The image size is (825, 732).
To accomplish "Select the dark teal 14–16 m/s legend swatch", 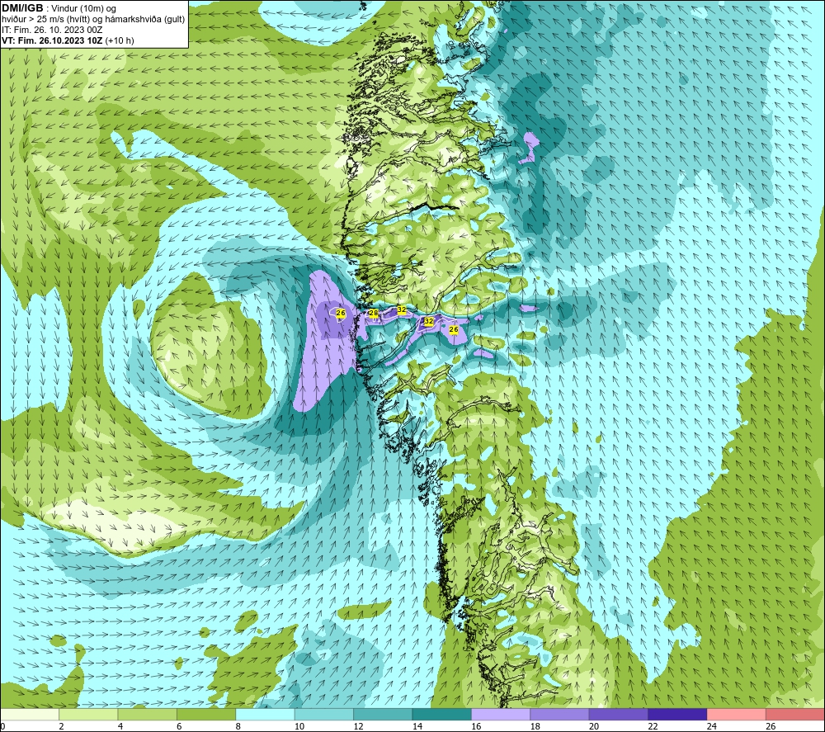I will click(x=442, y=715).
